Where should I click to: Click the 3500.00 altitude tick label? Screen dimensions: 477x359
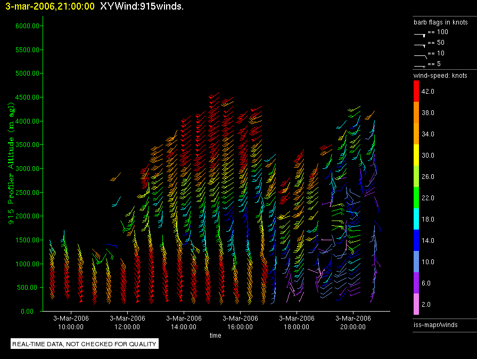point(27,145)
